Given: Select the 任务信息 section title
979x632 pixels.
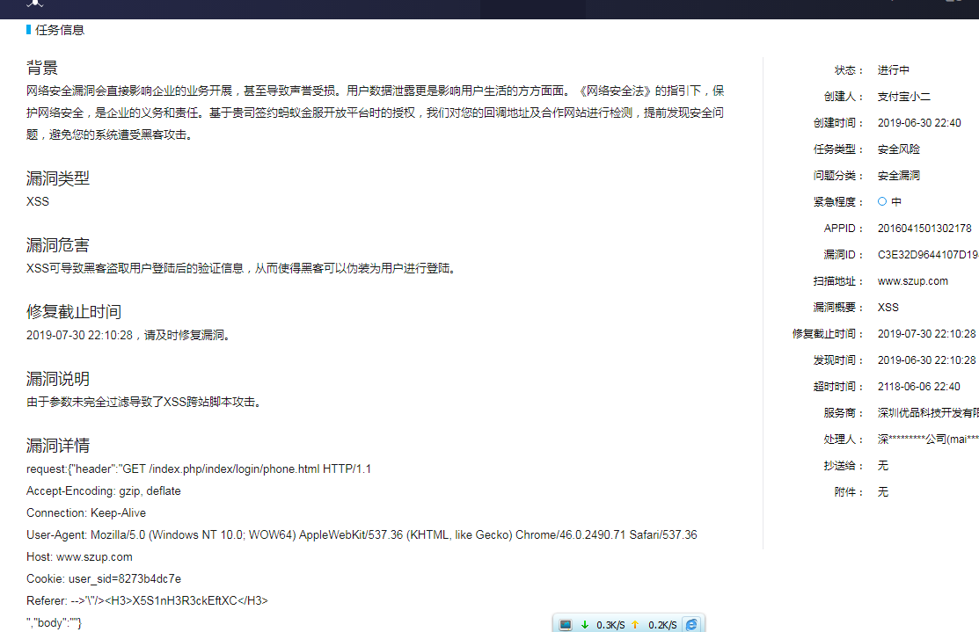Looking at the screenshot, I should [x=60, y=30].
